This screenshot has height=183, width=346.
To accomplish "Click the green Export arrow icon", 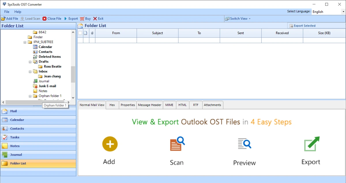I will pos(312,144).
